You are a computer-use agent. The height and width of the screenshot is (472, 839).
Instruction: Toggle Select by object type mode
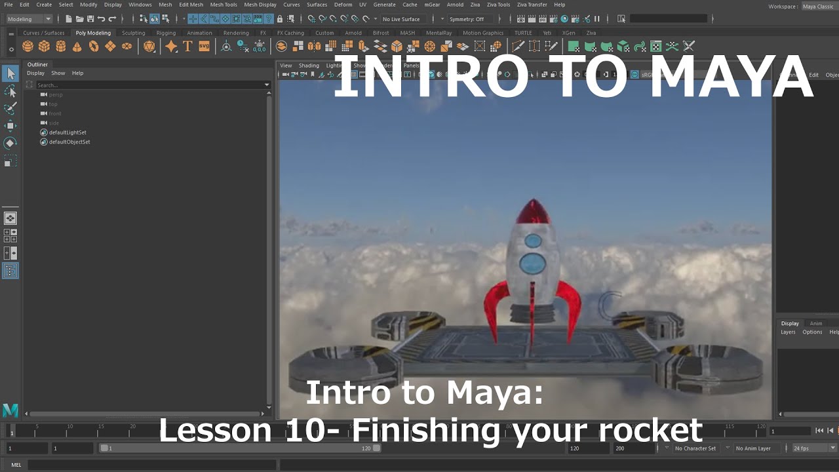point(155,19)
